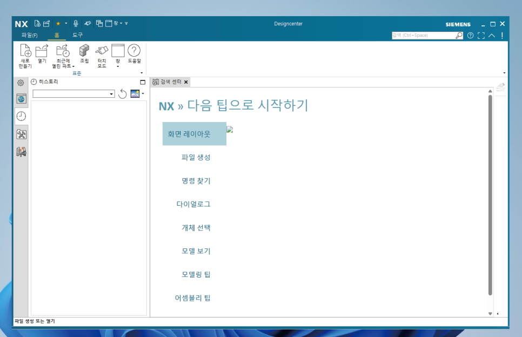Open the History clock resource bar tab
The height and width of the screenshot is (337, 522).
[21, 116]
